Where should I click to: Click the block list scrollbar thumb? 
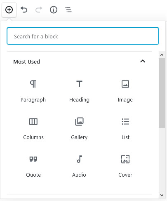click(162, 93)
